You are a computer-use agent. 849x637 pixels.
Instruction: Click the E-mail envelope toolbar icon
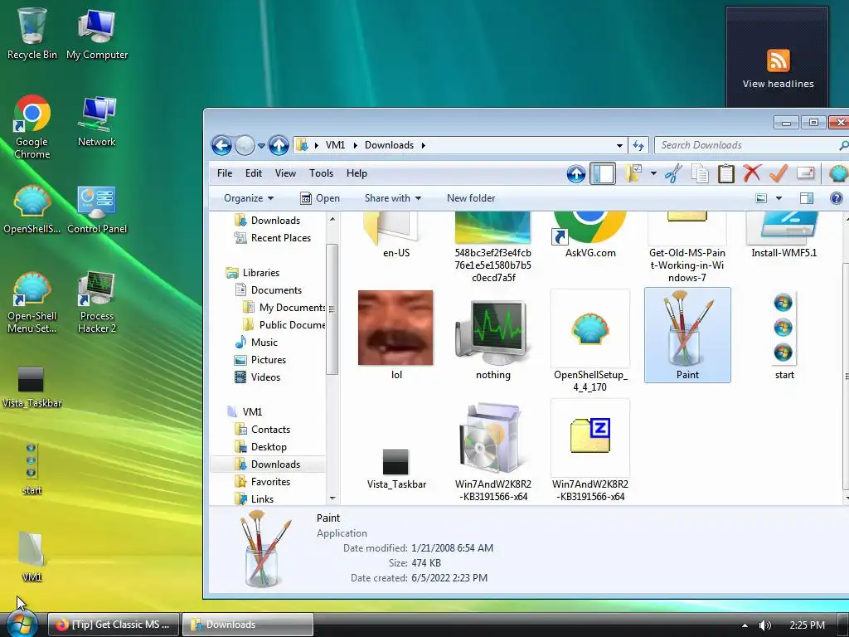pyautogui.click(x=806, y=173)
